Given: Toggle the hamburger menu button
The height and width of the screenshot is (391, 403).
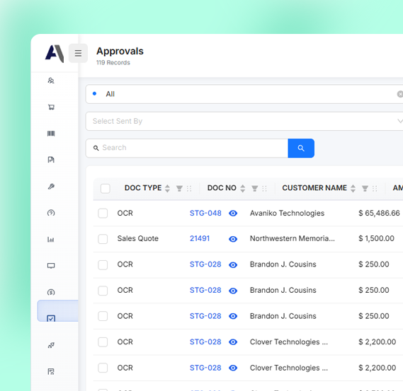Looking at the screenshot, I should [x=78, y=53].
